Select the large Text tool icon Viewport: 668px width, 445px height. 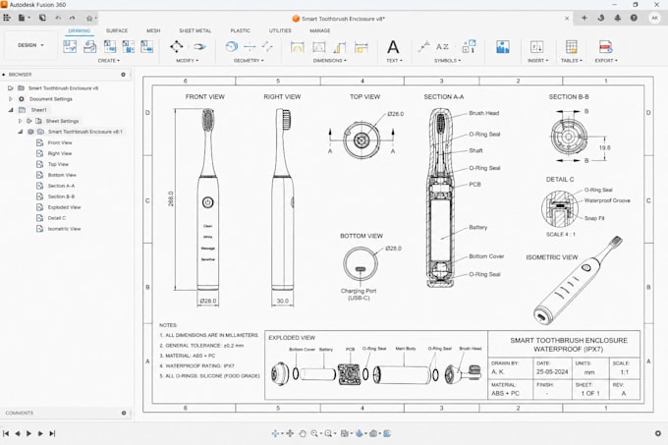(x=393, y=46)
